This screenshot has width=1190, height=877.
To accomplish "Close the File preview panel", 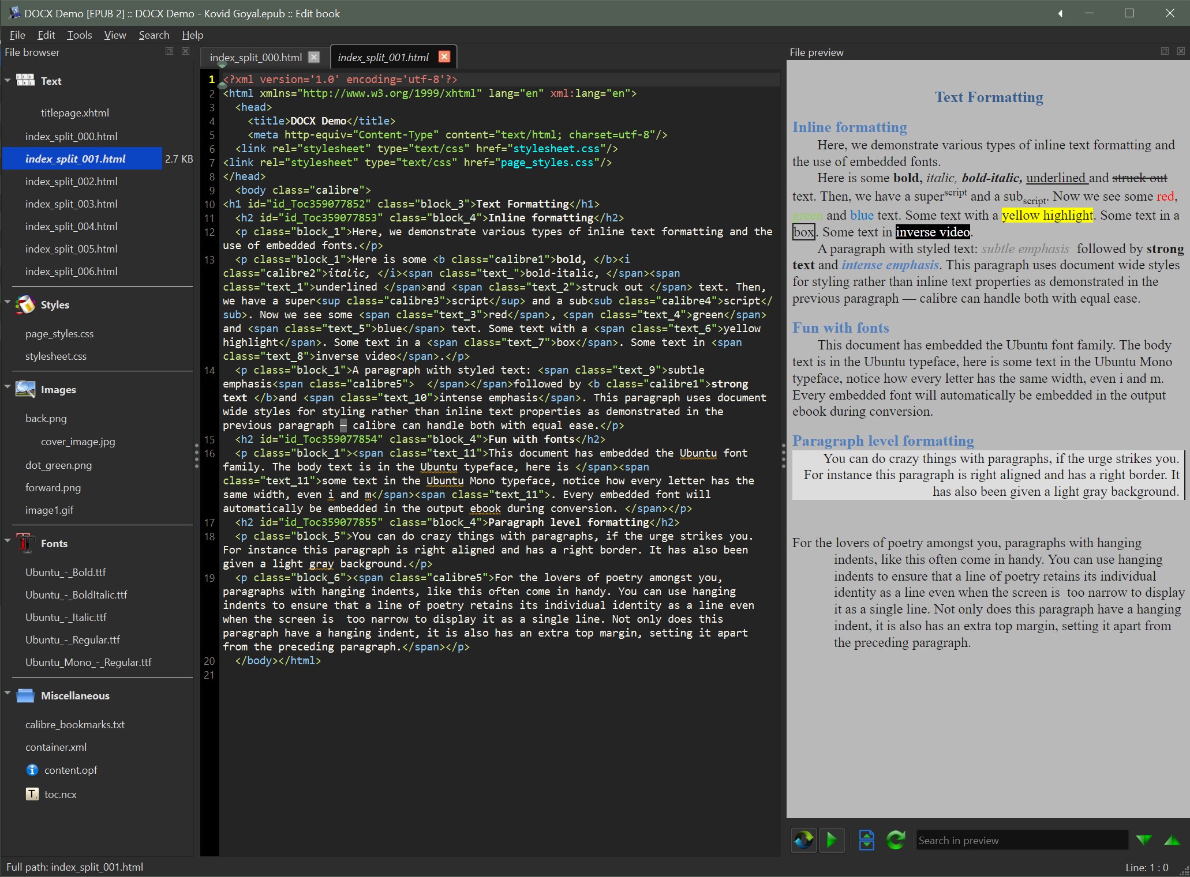I will point(1181,51).
